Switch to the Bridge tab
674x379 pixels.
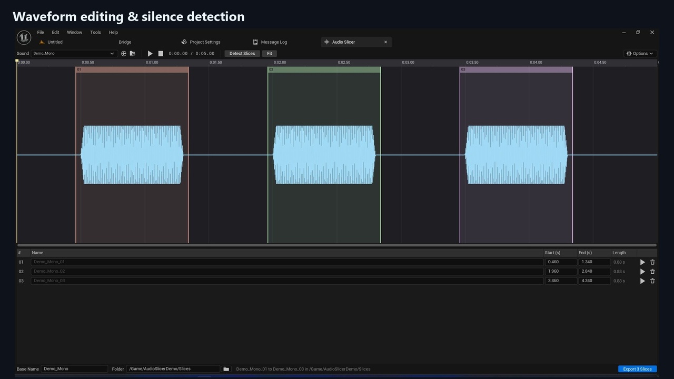tap(125, 42)
